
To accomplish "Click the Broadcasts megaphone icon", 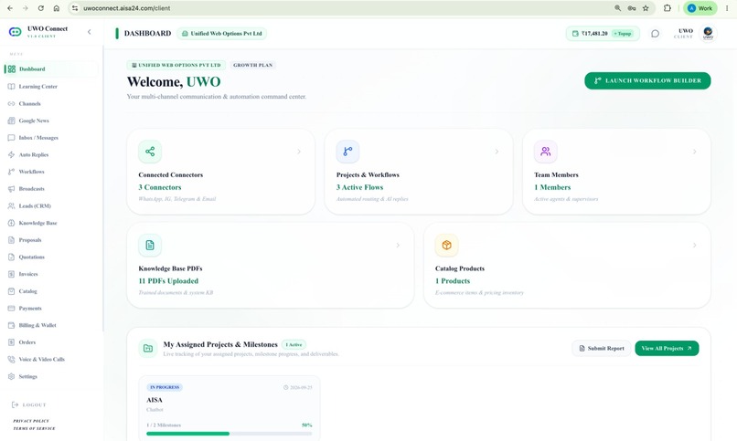I will click(x=11, y=189).
